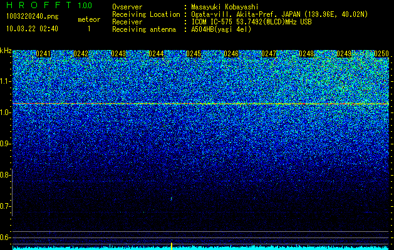
Task: Click the yellow meteor spike at bottom
Action: [x=172, y=246]
